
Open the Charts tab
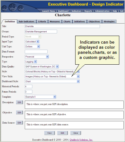tap(67, 22)
